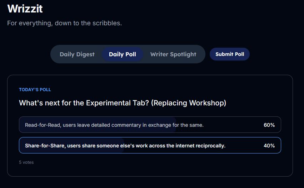
Task: Open the Daily Digest tab
Action: (x=77, y=54)
